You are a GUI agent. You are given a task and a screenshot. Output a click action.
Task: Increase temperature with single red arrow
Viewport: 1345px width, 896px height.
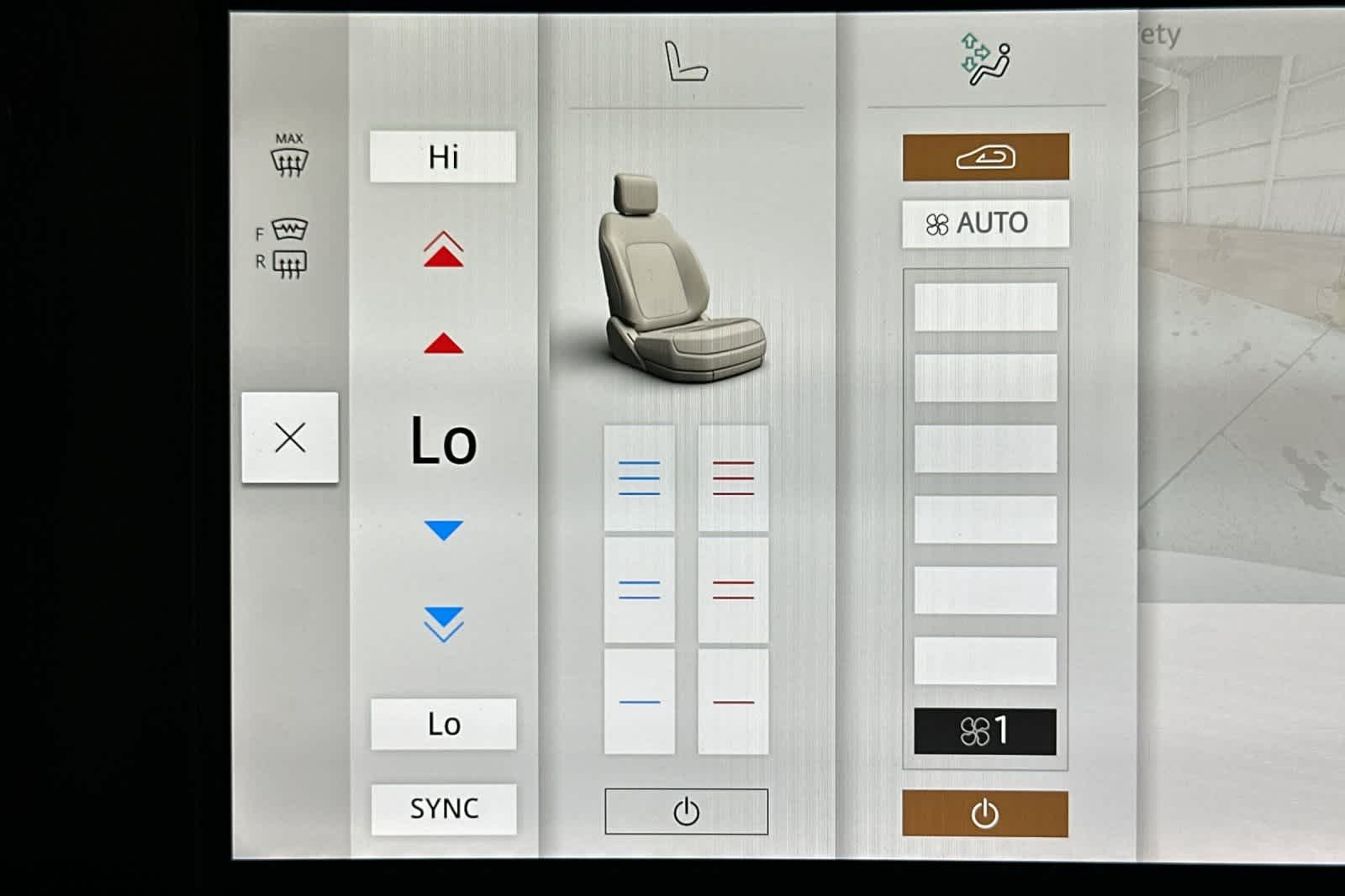(443, 343)
